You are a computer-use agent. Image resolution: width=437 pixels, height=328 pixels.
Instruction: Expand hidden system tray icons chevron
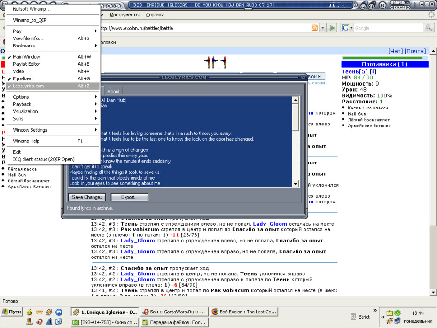point(383,317)
